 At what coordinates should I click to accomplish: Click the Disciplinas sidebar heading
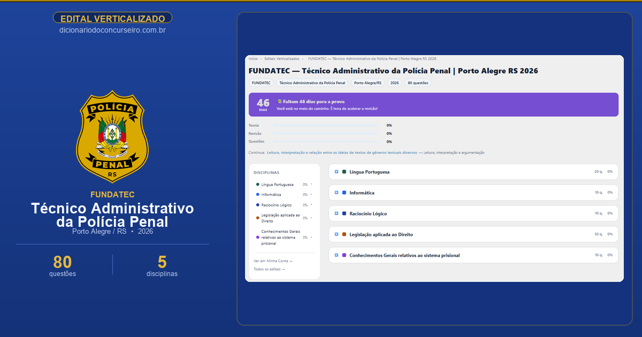point(266,173)
